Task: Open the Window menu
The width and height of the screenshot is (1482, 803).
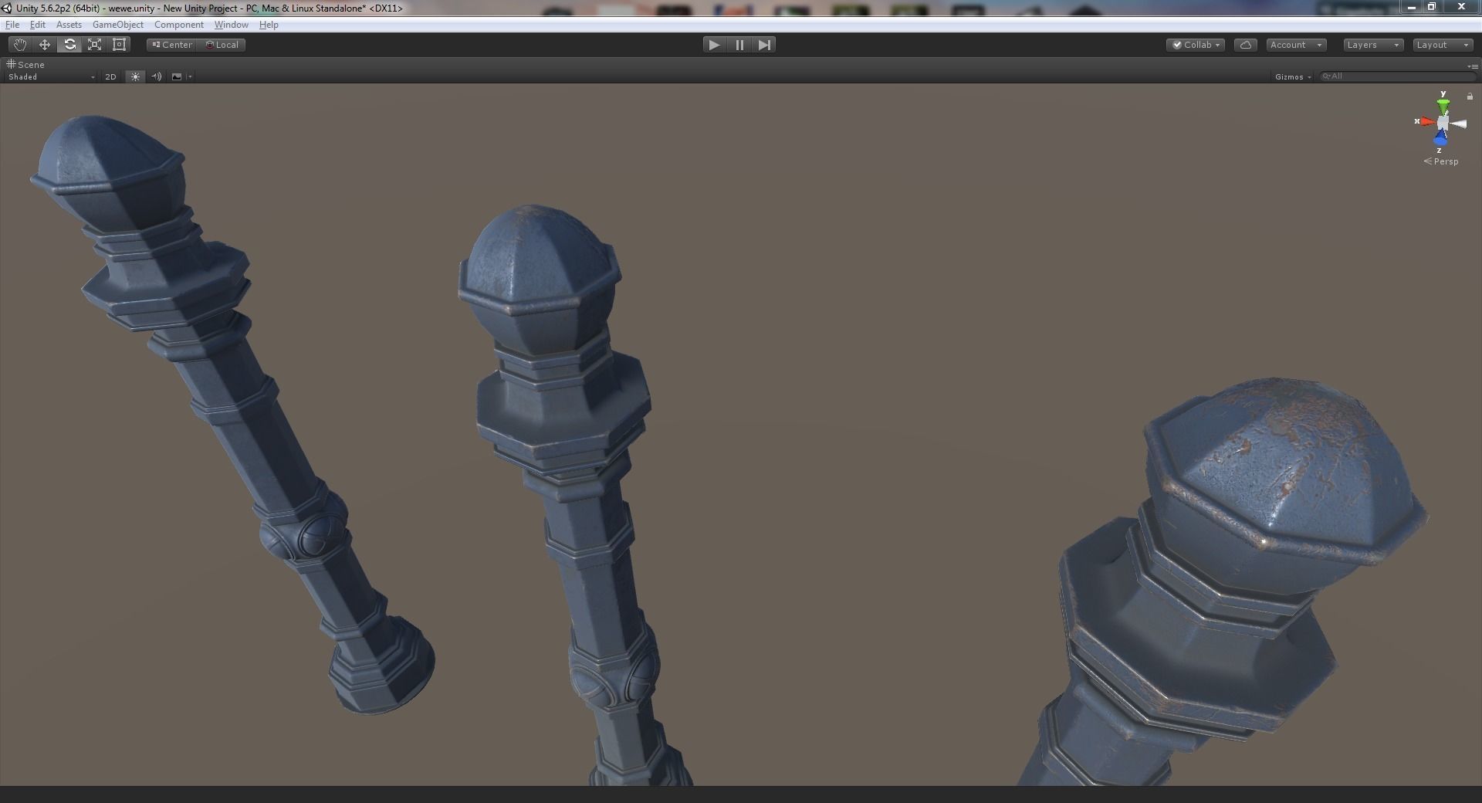Action: [232, 25]
